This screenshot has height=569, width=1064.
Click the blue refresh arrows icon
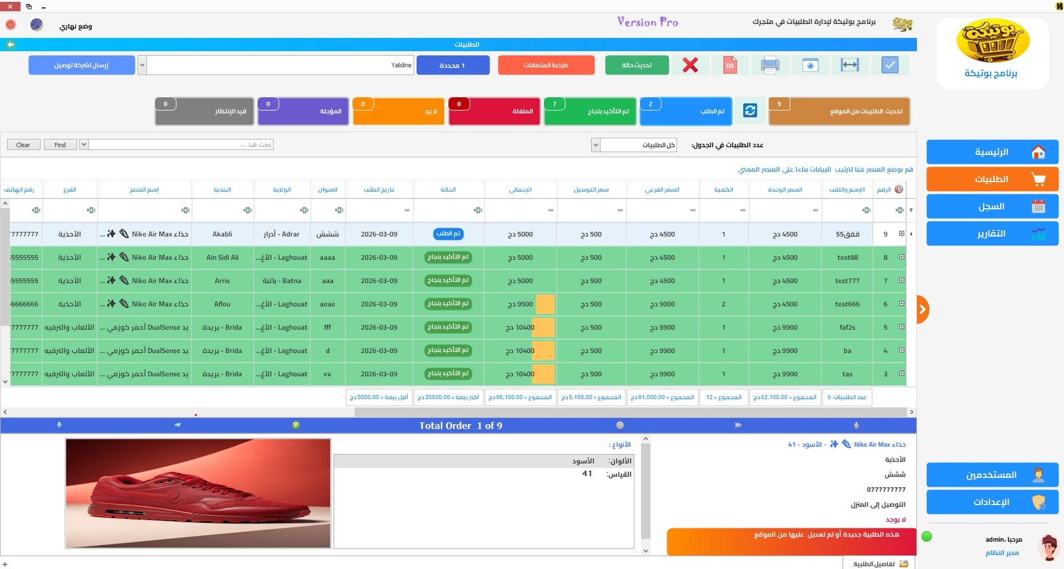750,111
